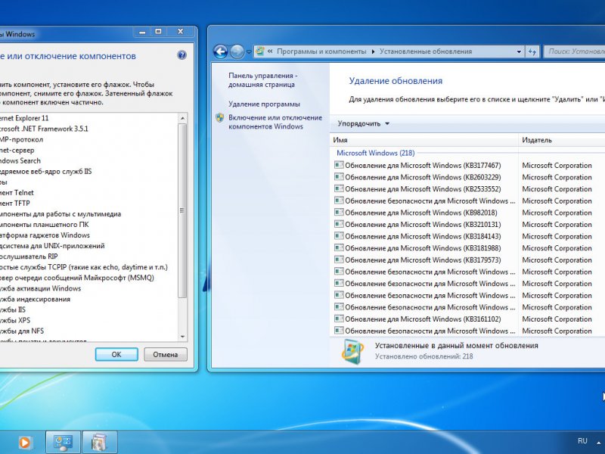
Task: Click the components list scrollbar thumb
Action: point(182,211)
